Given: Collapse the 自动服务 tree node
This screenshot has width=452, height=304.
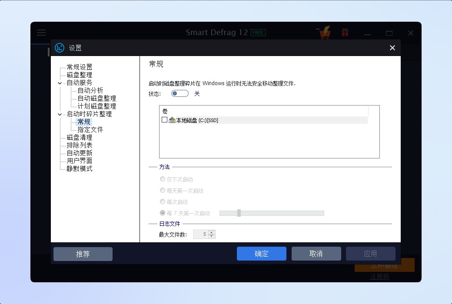Looking at the screenshot, I should pos(60,83).
